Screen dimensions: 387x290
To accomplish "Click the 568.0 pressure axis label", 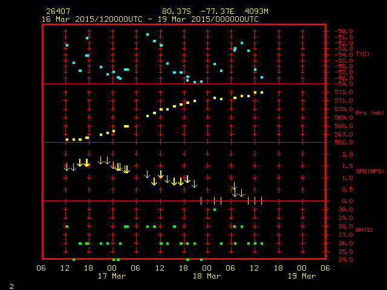I will point(344,126).
